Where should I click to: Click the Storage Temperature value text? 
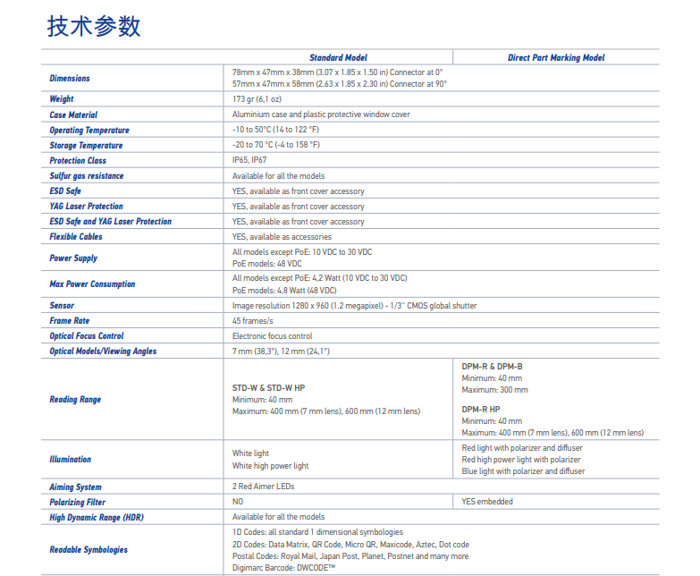(275, 145)
